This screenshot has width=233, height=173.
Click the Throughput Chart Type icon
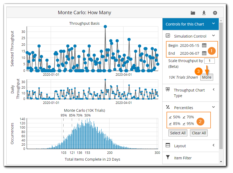point(168,90)
